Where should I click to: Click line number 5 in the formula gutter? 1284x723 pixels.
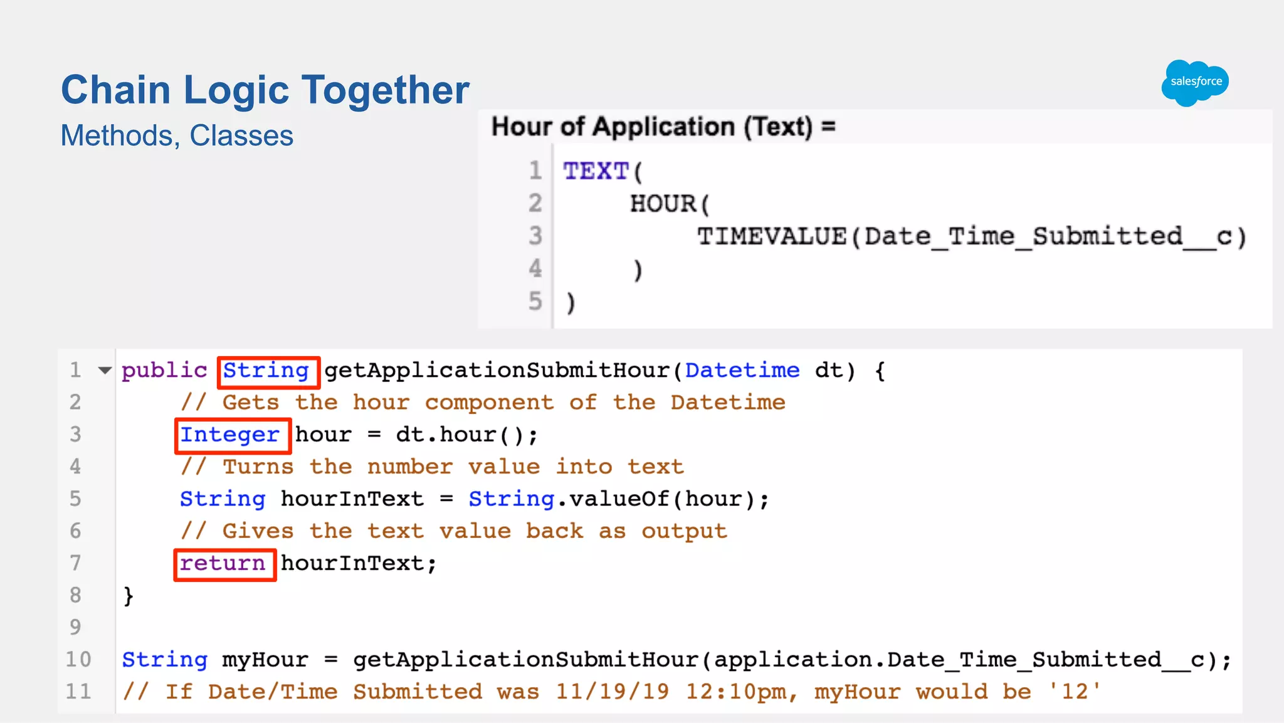pos(535,302)
